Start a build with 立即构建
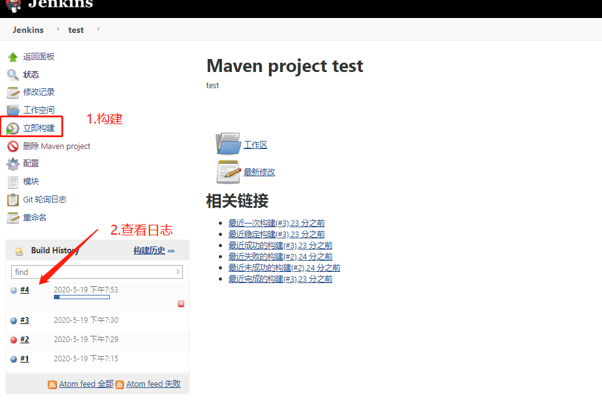 pos(39,128)
